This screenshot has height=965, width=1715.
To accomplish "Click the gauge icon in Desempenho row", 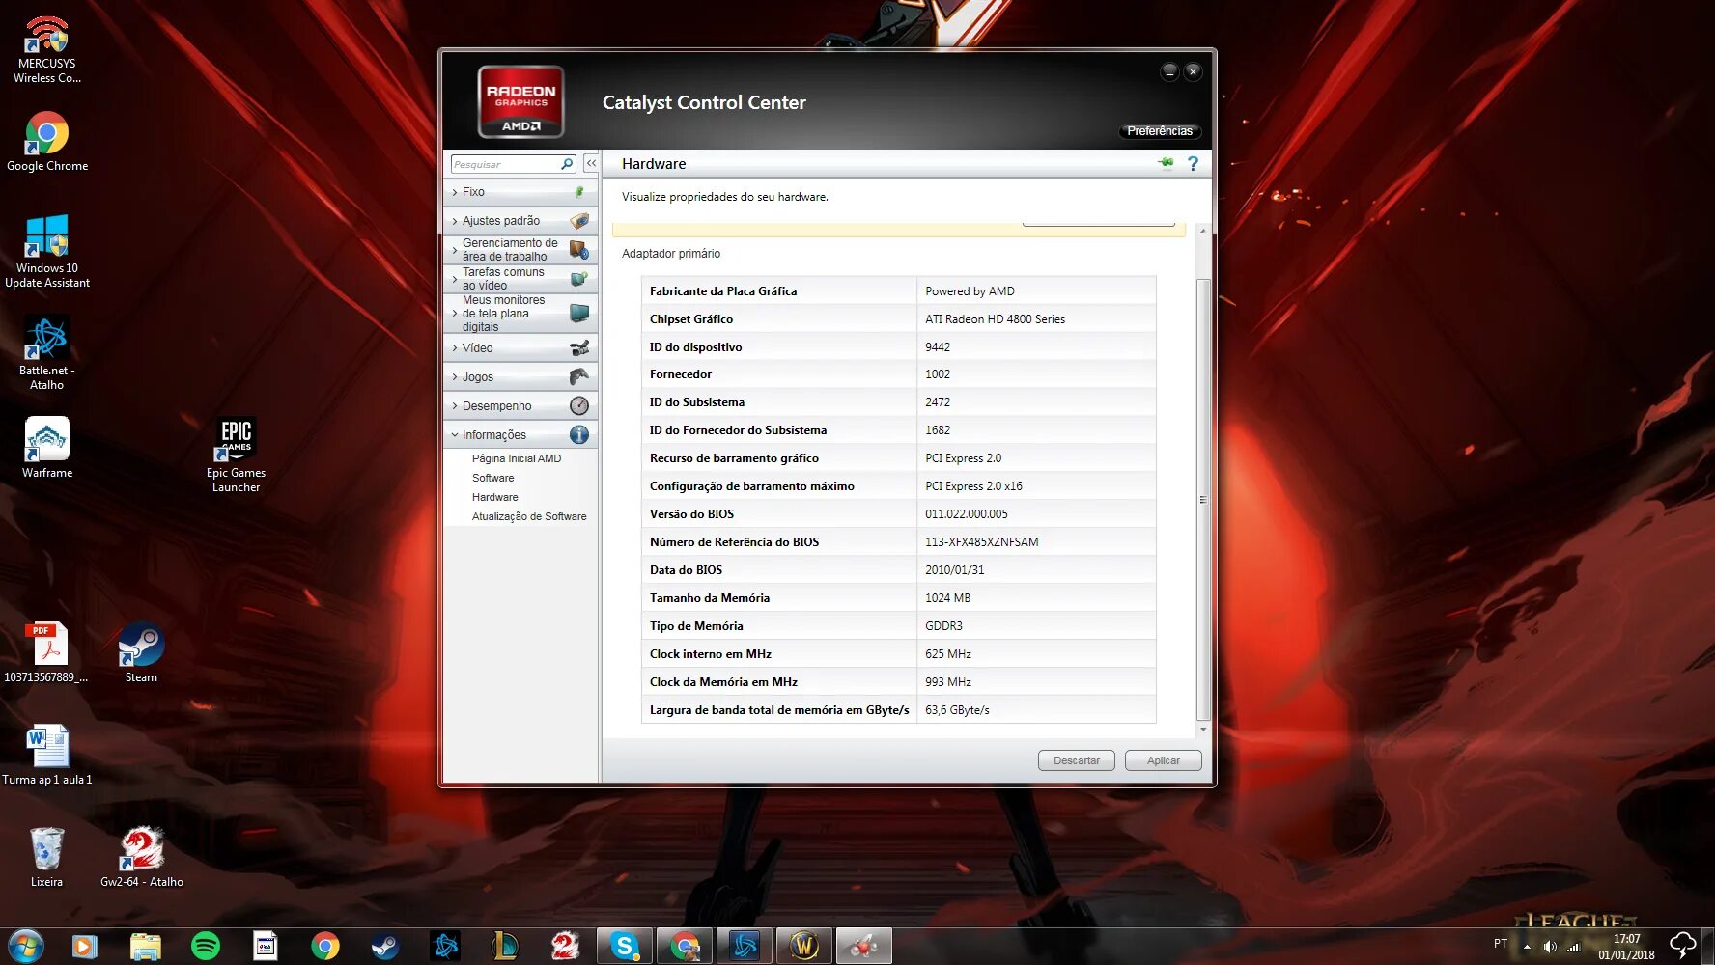I will coord(579,405).
